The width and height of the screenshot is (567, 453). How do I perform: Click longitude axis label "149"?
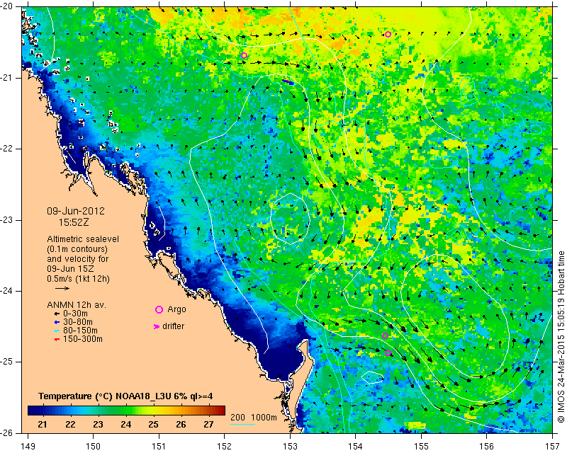tap(28, 446)
